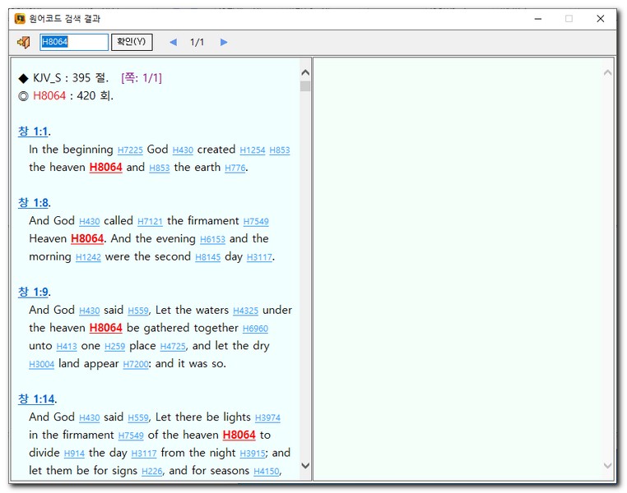Open the 창 1:9 verse reference link

point(33,292)
